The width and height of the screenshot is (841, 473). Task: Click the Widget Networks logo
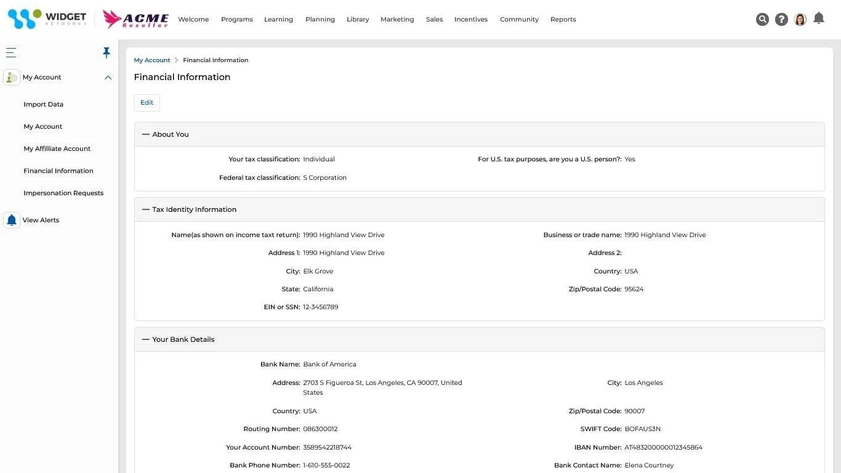pyautogui.click(x=47, y=19)
